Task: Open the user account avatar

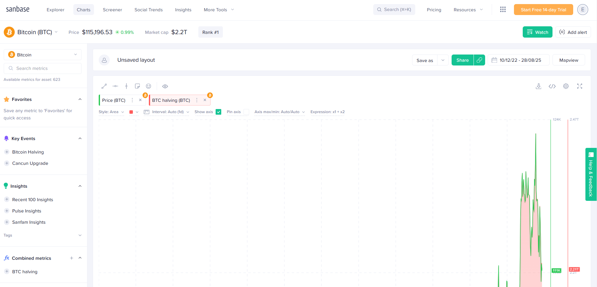Action: (x=583, y=9)
